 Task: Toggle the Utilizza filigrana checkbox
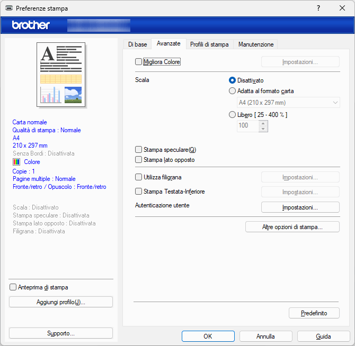(139, 177)
